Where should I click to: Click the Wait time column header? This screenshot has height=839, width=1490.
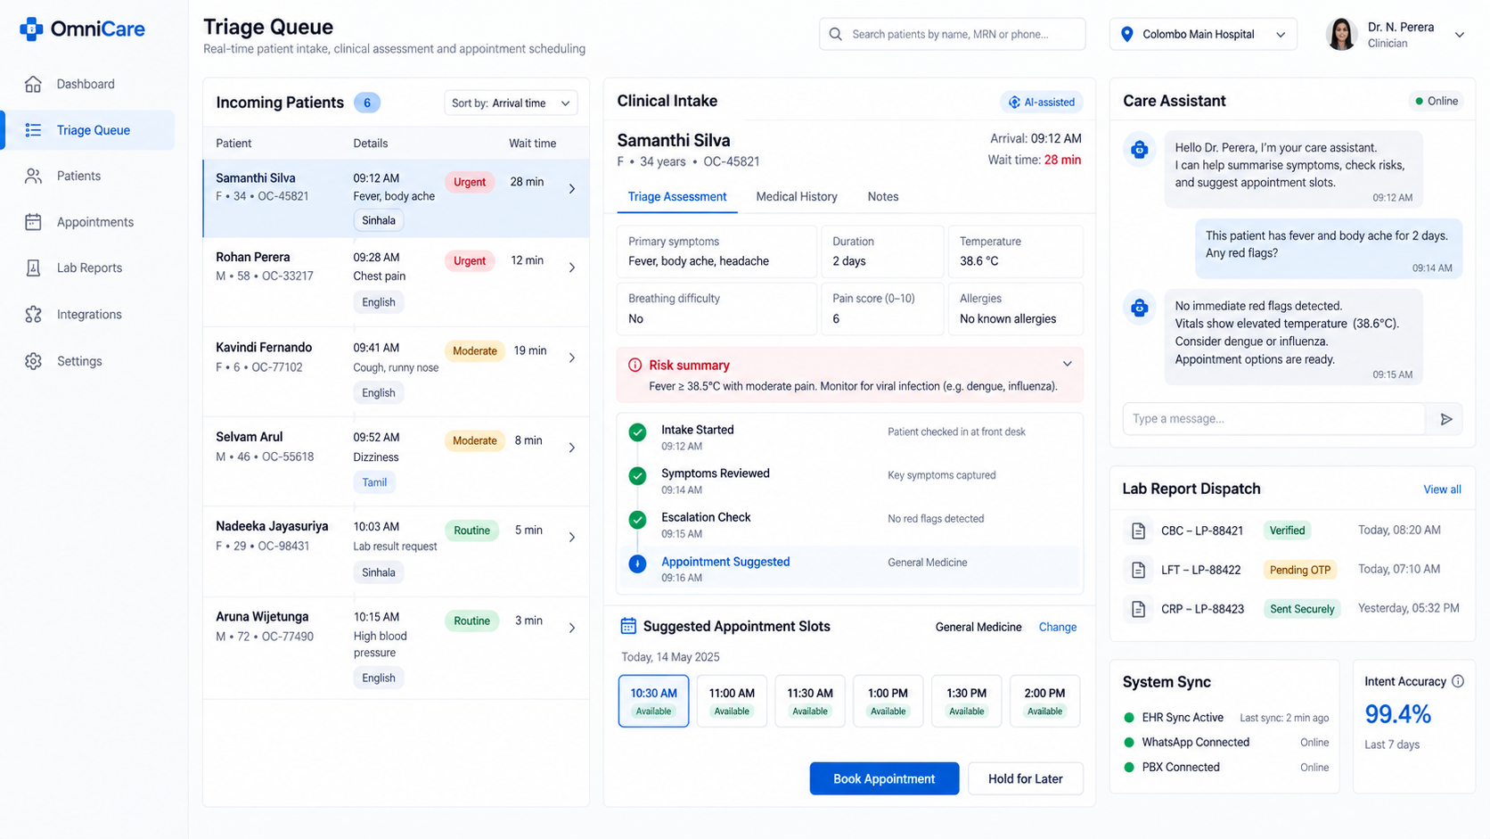click(x=532, y=144)
